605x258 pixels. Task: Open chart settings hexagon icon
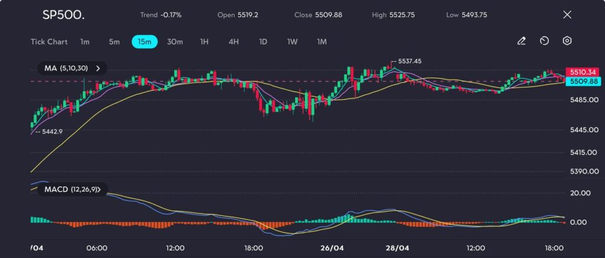(x=567, y=41)
